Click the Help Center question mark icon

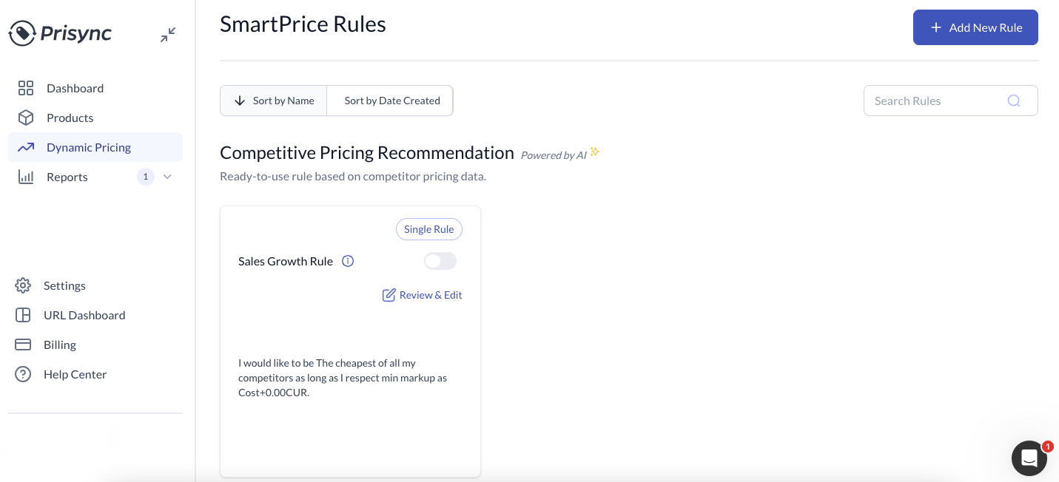23,374
